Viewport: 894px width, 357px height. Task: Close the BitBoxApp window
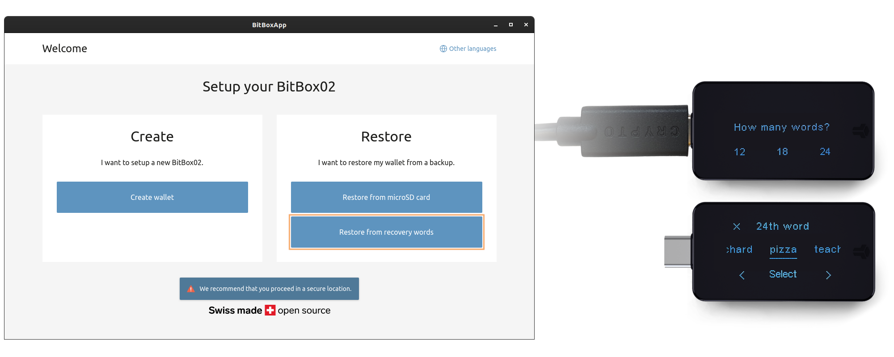coord(526,25)
